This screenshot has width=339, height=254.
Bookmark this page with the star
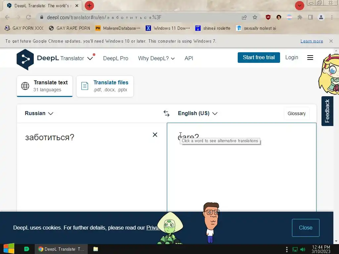(x=255, y=17)
